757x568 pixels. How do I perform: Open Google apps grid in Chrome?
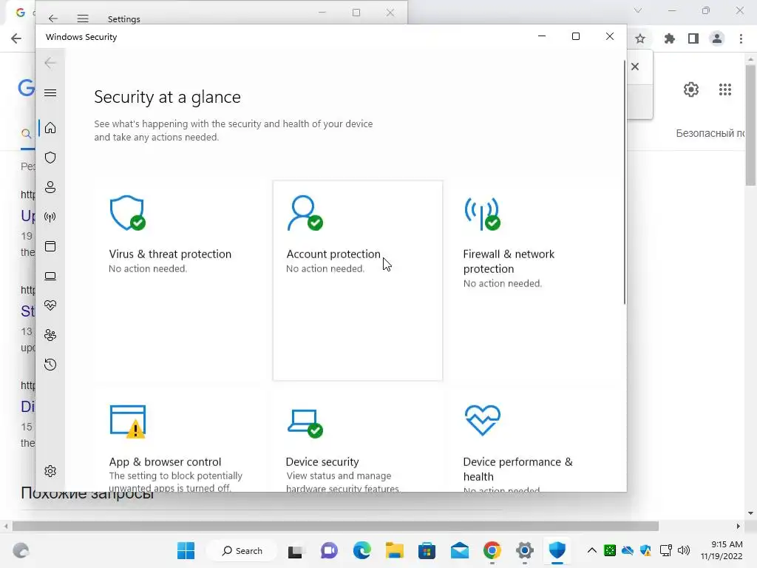pyautogui.click(x=725, y=89)
